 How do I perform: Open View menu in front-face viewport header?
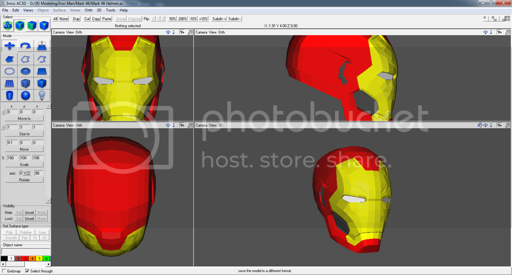point(70,32)
